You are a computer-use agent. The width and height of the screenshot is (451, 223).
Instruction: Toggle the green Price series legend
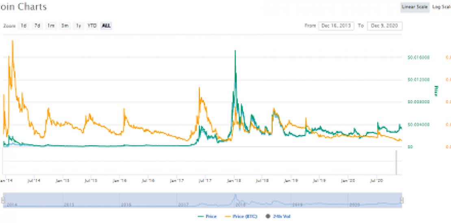pyautogui.click(x=208, y=217)
